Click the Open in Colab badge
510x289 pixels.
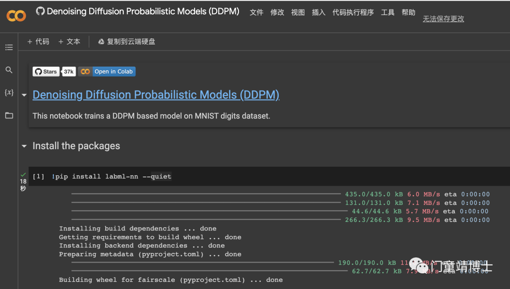pos(107,71)
